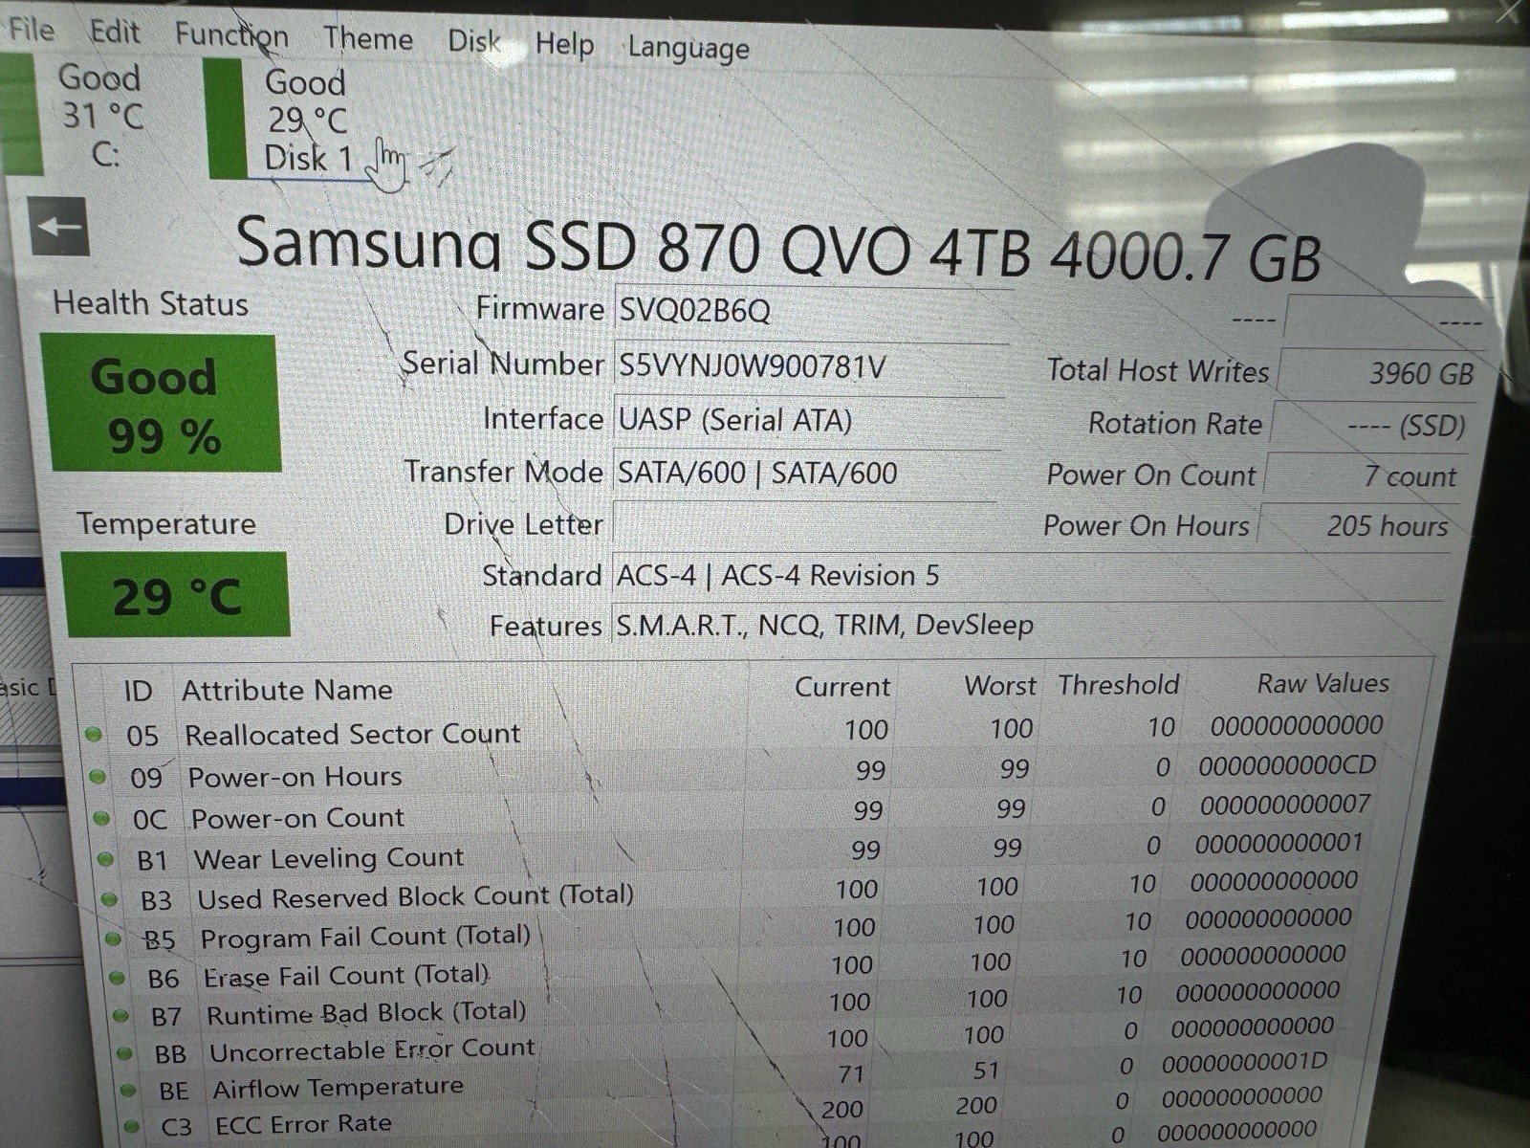Click raw value 0000000000CD
This screenshot has height=1148, width=1530.
pyautogui.click(x=1287, y=765)
